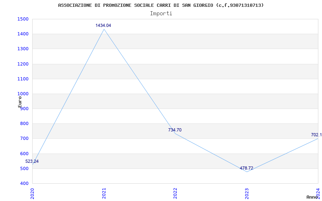
Task: Click the 1100 y-axis value
Action: 23,79
